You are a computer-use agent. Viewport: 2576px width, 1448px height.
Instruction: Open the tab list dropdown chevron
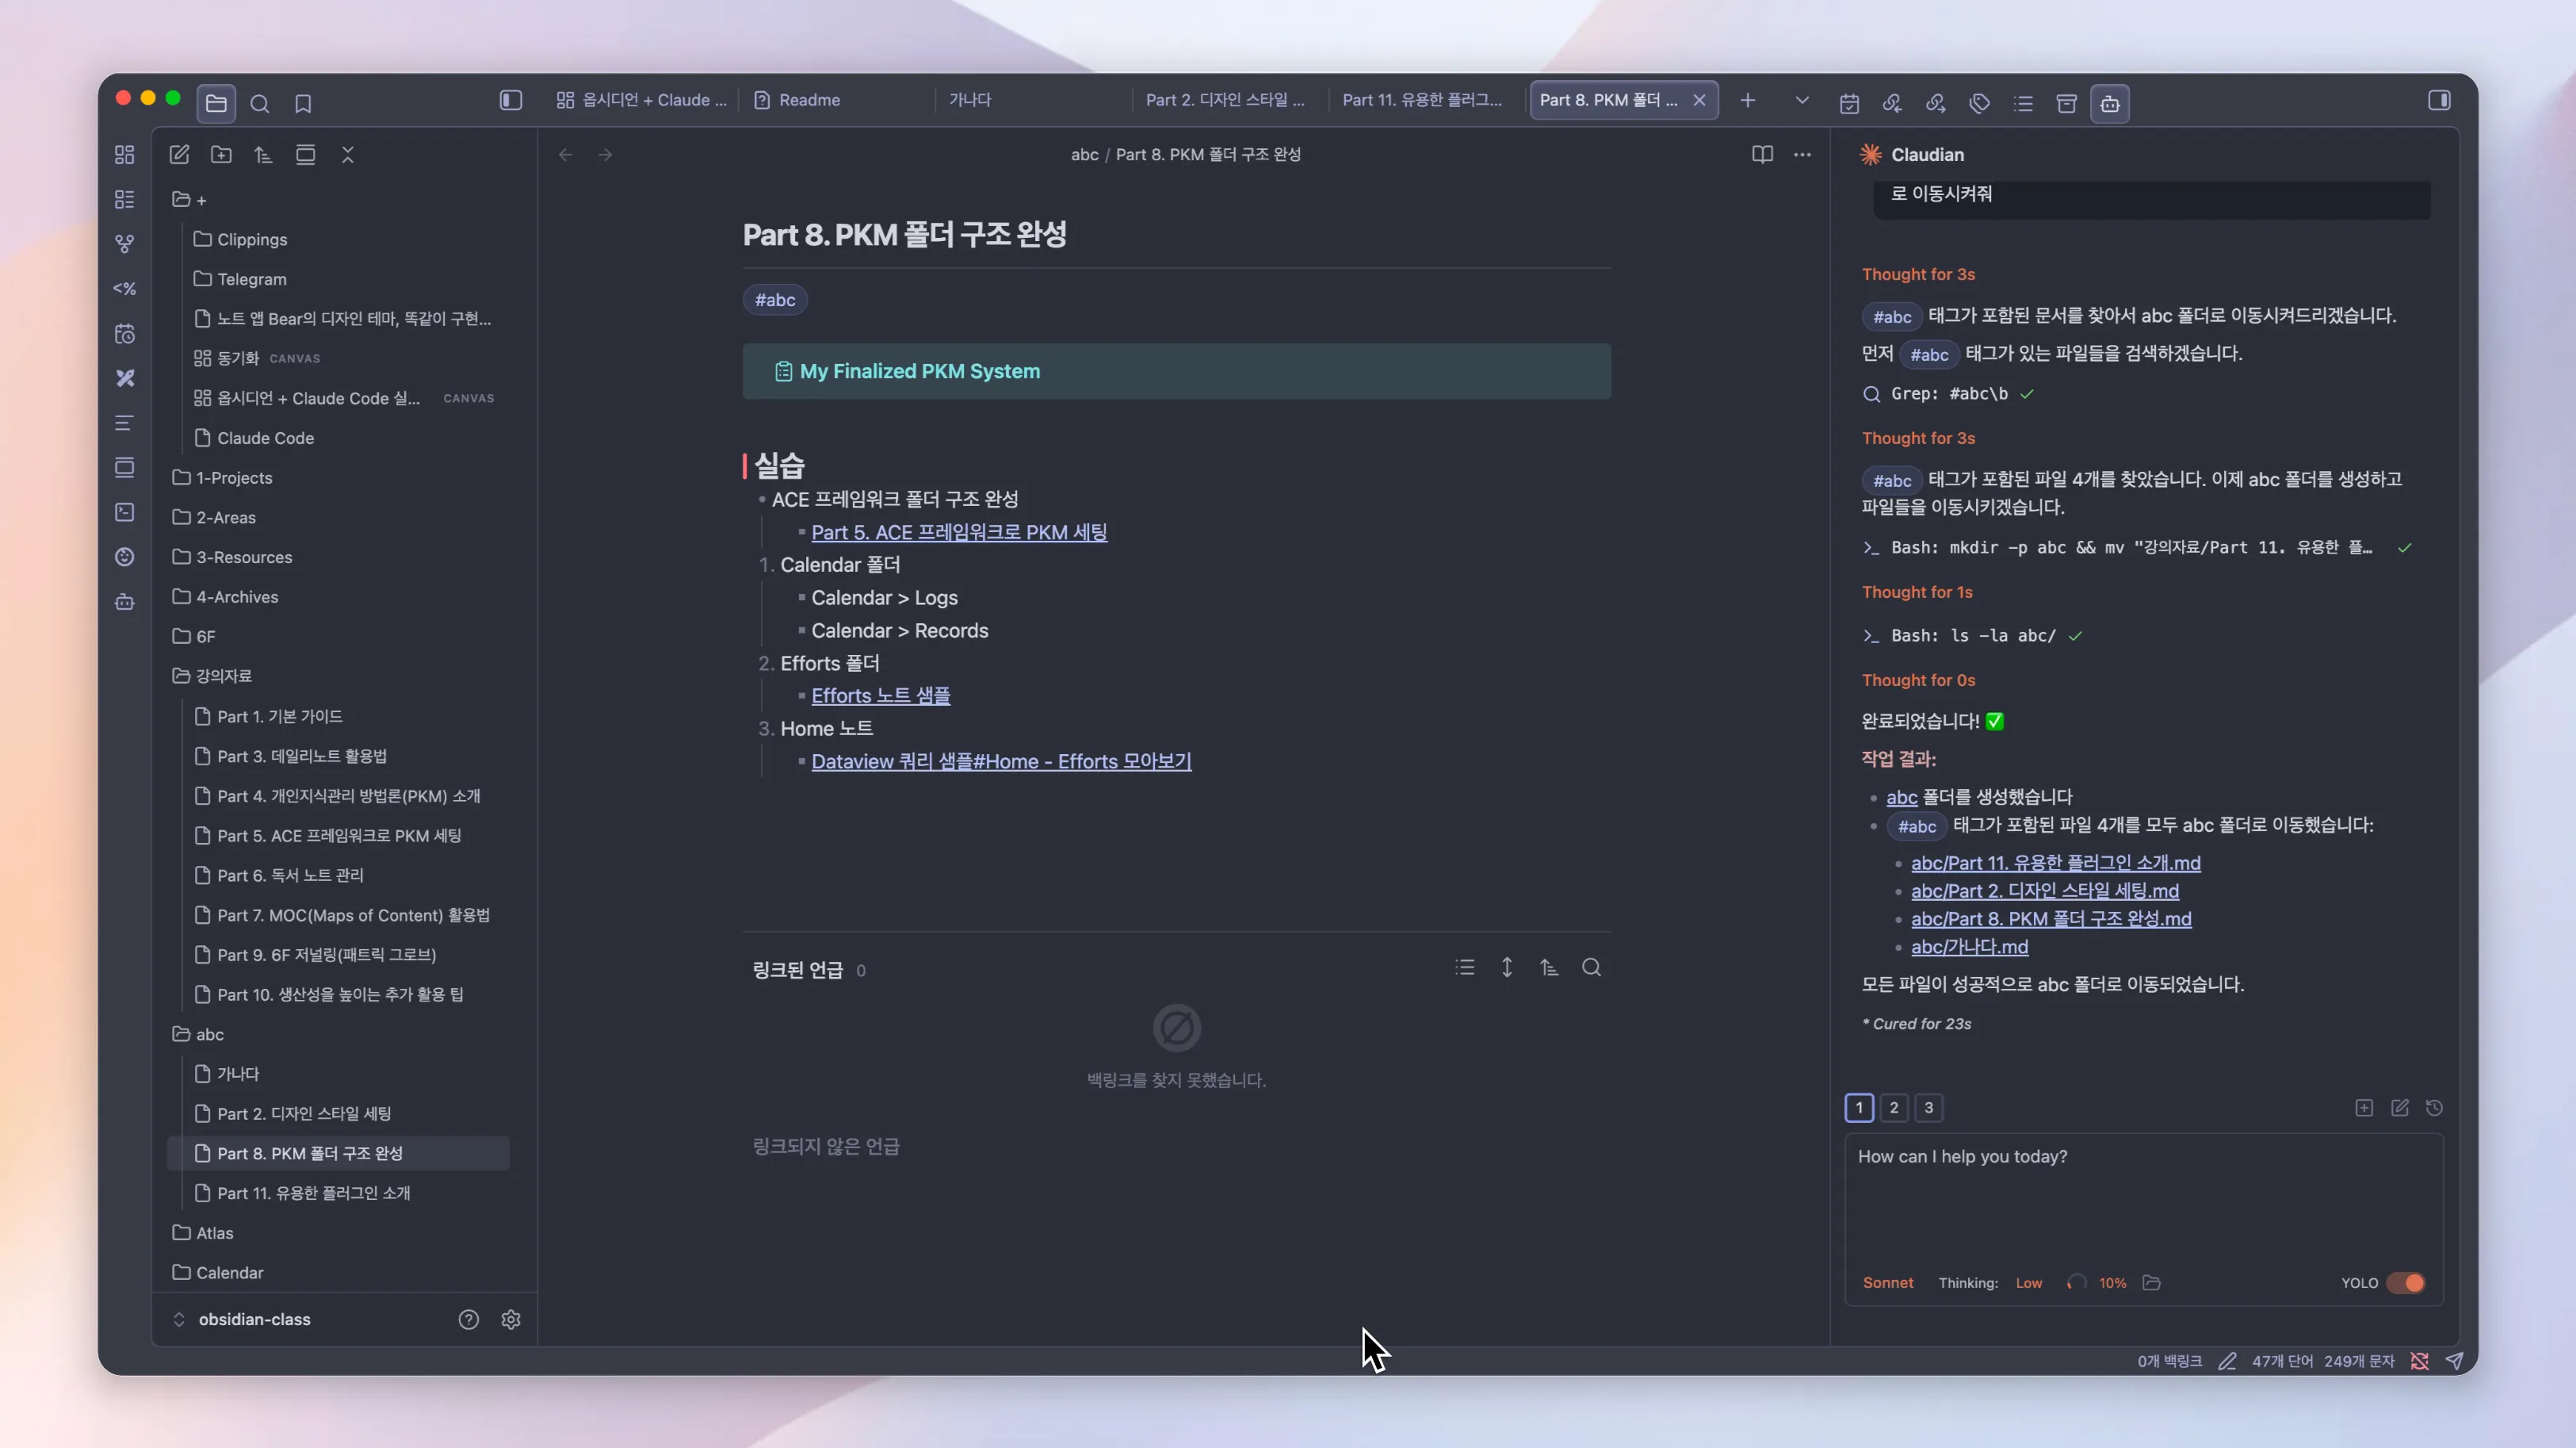pos(1801,100)
